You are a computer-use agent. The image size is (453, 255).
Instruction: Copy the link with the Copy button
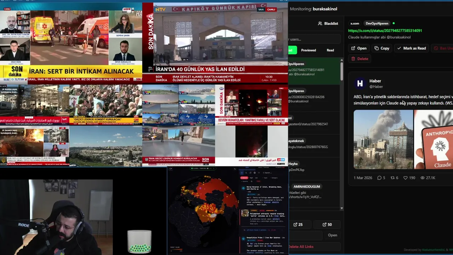(382, 48)
